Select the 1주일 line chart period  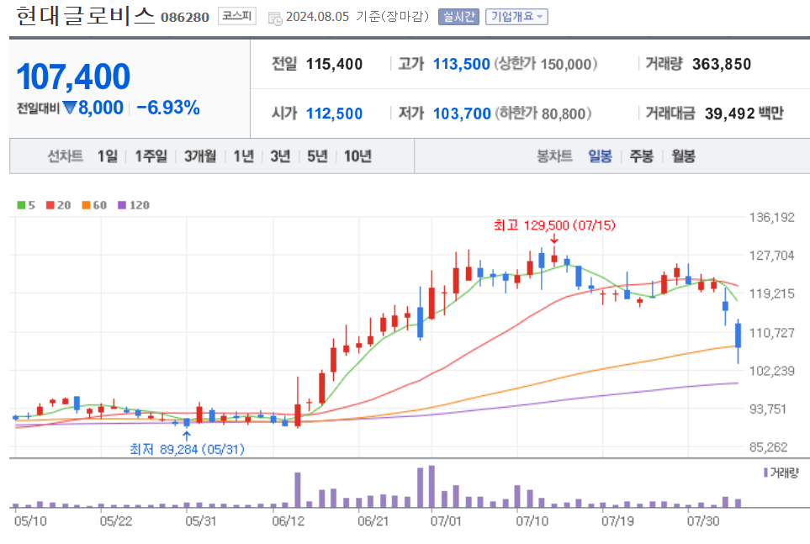pyautogui.click(x=151, y=156)
